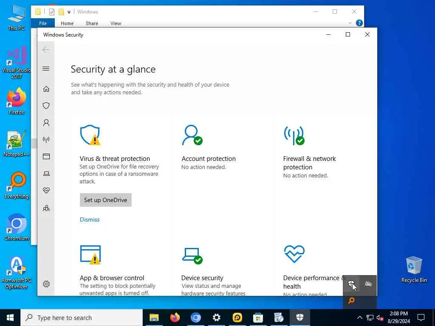This screenshot has height=326, width=435.
Task: Open the clock showing 2:08 PM
Action: (x=398, y=318)
